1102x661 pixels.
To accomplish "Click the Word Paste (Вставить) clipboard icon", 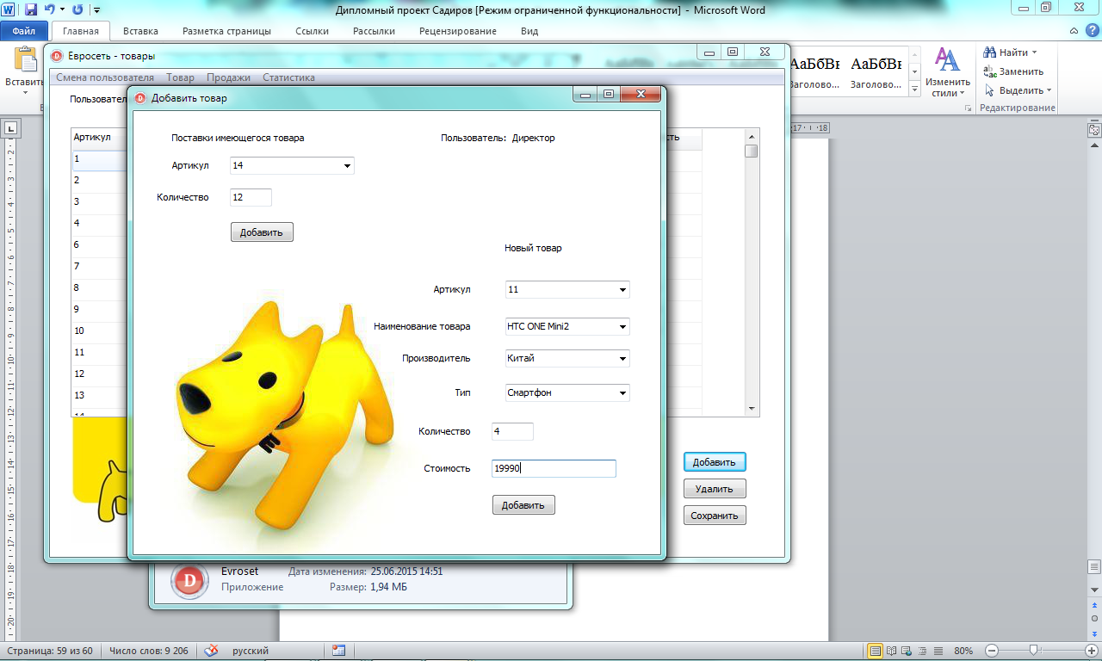I will (26, 60).
